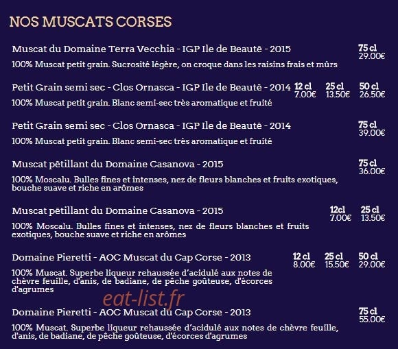Viewport: 398px width, 349px height.
Task: Select the 12 cl 8.00€ Pieretti option
Action: [x=304, y=261]
